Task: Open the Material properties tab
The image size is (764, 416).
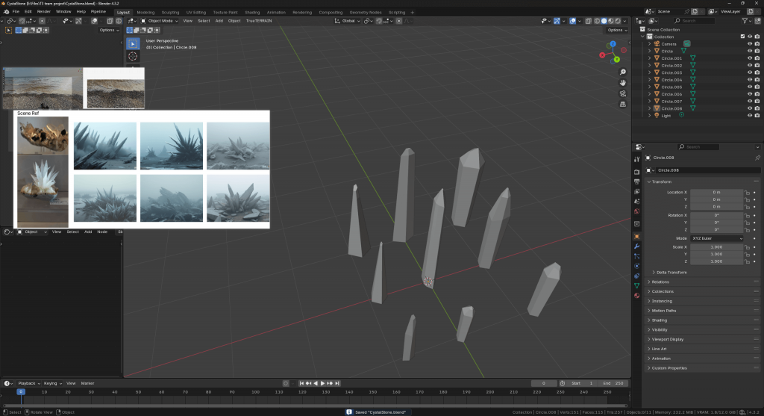Action: 636,295
